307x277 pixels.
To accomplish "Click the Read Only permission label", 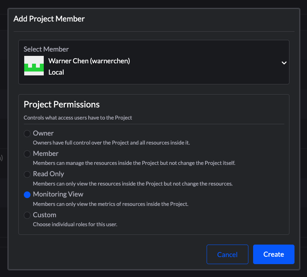I will [x=48, y=174].
